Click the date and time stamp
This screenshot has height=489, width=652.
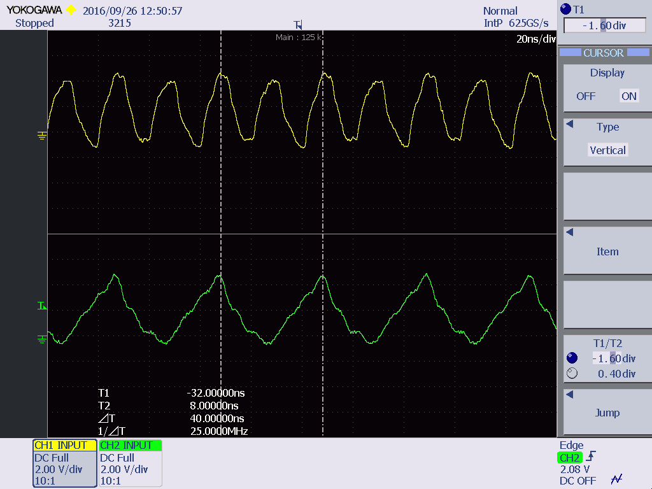[x=132, y=11]
